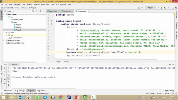
Task: Toggle the Favorites side tool window
Action: point(1,70)
